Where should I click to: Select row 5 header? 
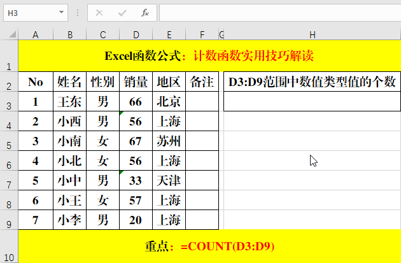click(9, 141)
